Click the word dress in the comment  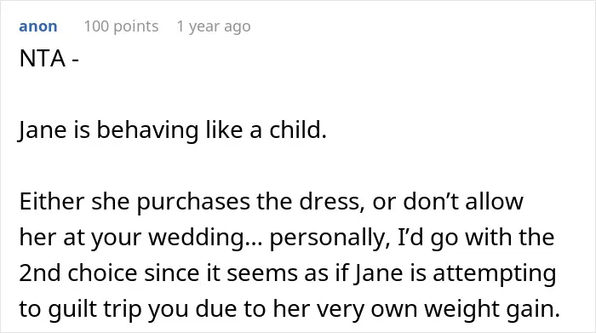pos(330,202)
